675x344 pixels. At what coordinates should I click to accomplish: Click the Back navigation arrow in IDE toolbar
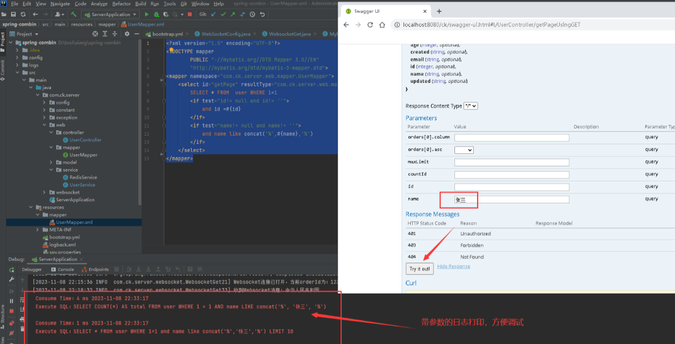(36, 14)
